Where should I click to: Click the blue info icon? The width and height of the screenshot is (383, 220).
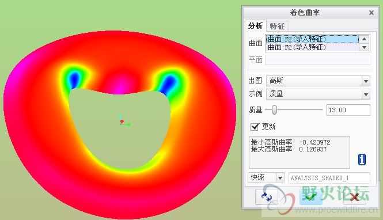[x=362, y=160]
